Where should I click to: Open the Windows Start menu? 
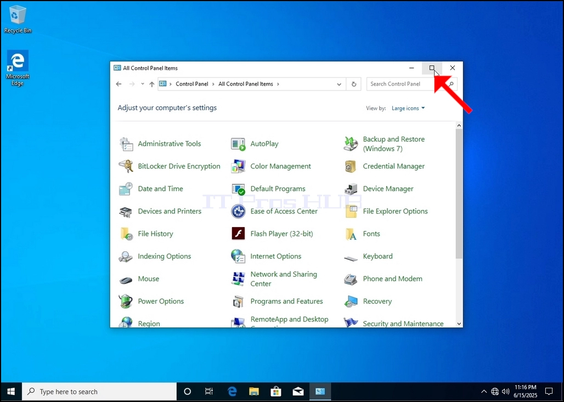click(11, 392)
